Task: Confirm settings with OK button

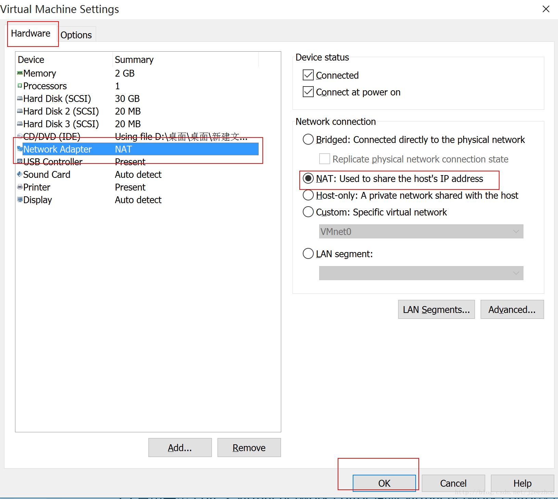Action: pyautogui.click(x=384, y=483)
